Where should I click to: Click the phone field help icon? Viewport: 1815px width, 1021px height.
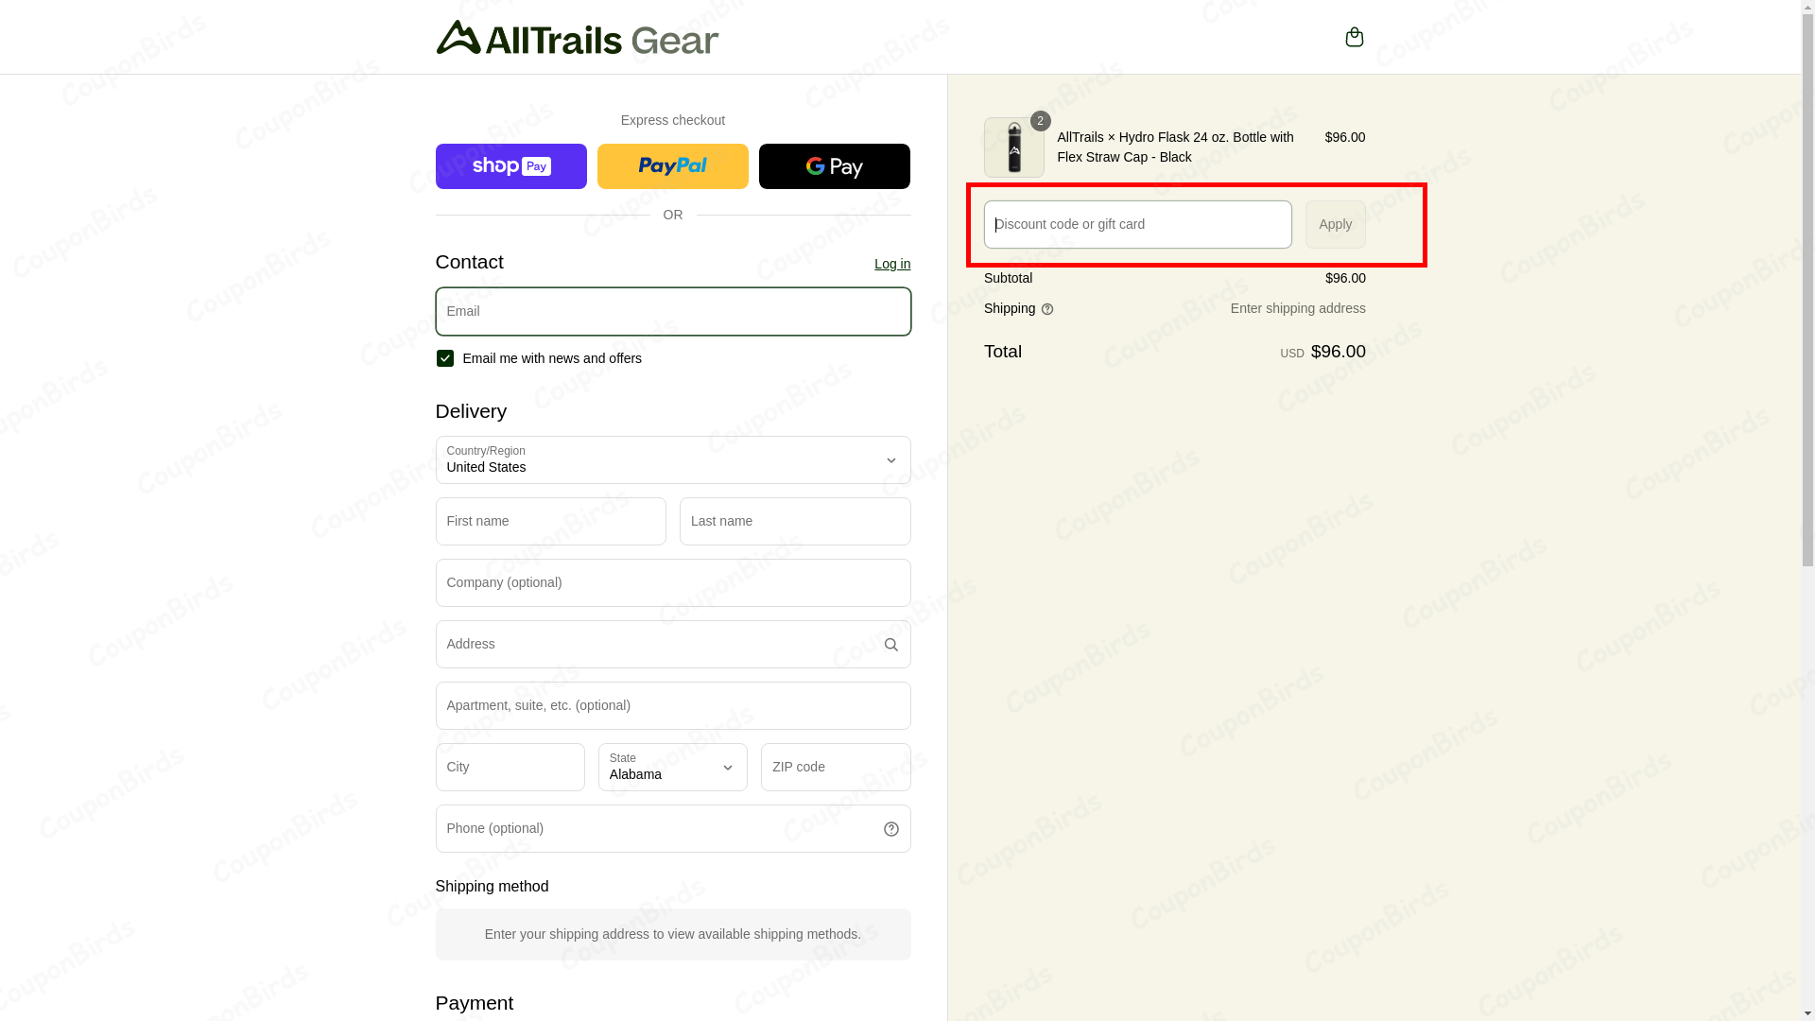click(890, 828)
